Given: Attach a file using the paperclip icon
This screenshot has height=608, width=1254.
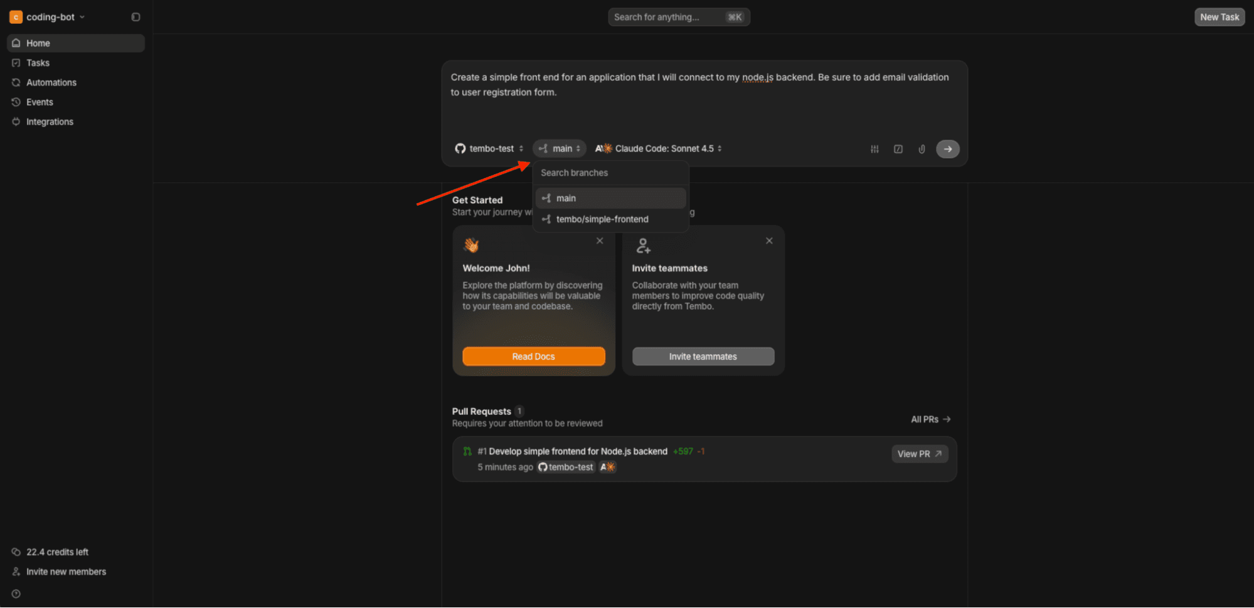Looking at the screenshot, I should pos(922,149).
